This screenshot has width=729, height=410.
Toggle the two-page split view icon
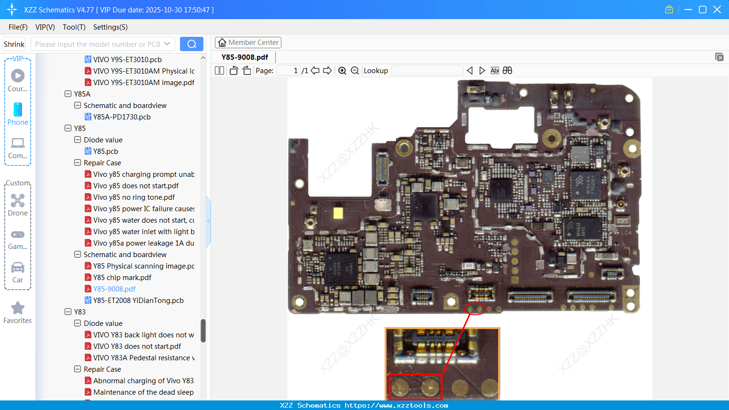tap(219, 70)
